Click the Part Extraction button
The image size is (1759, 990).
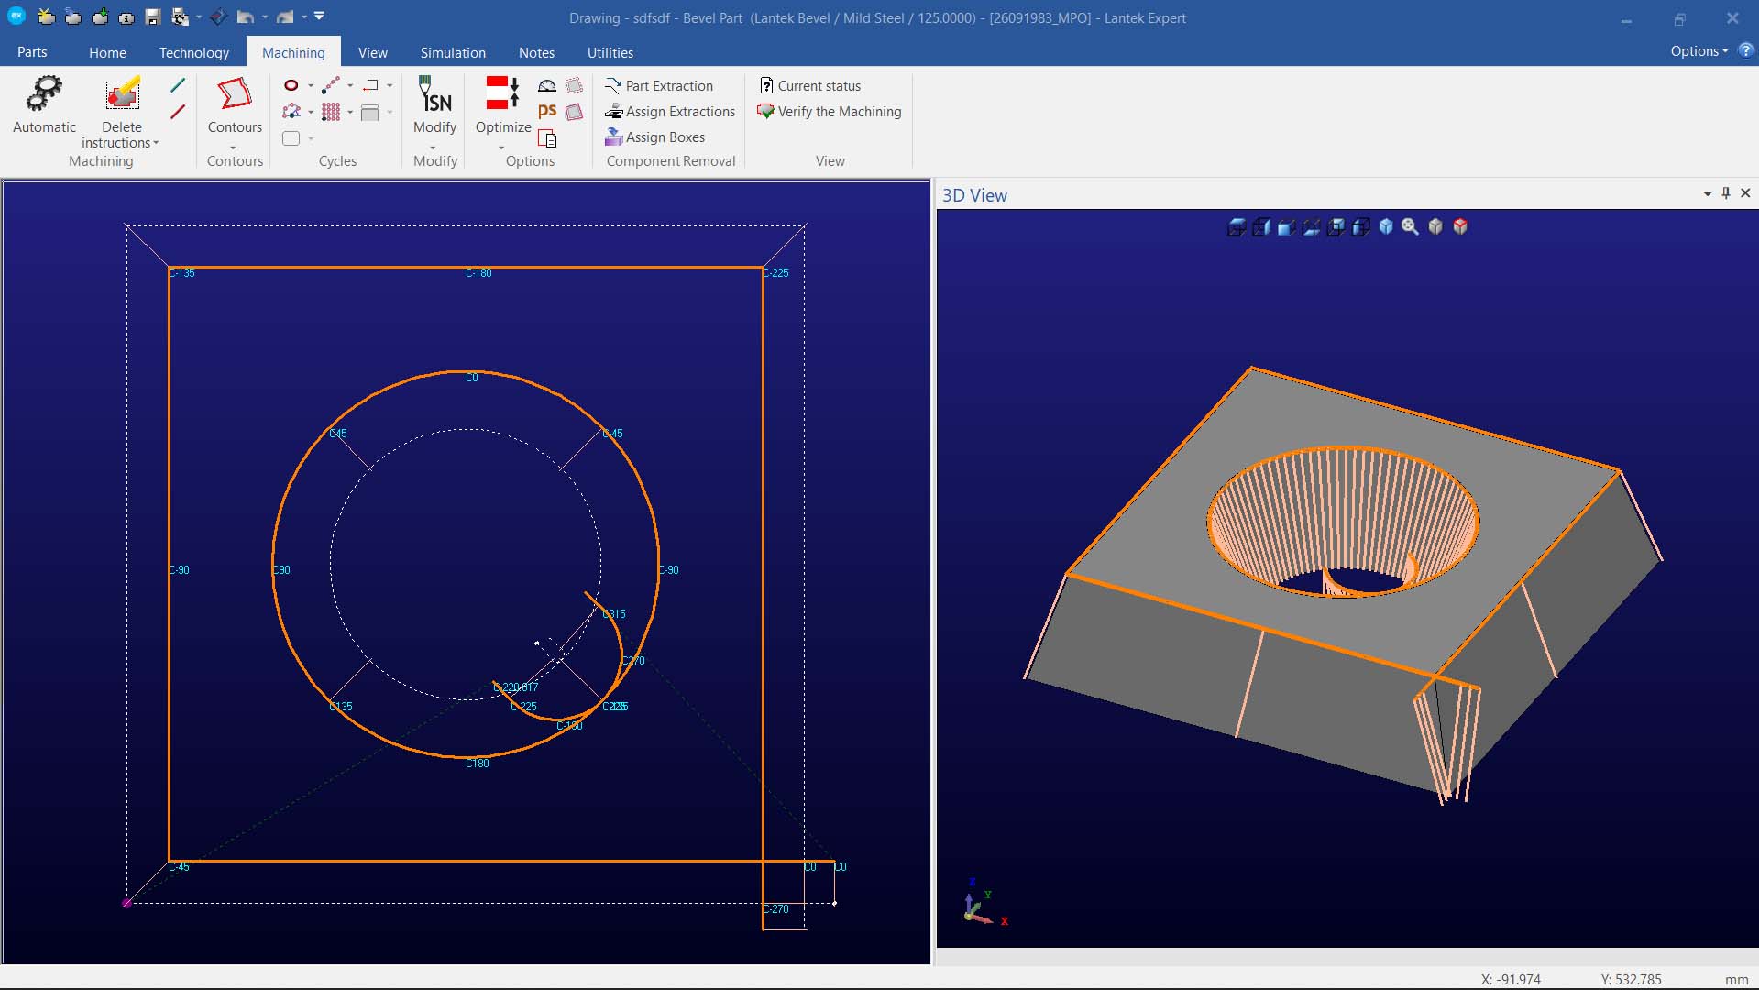pos(659,85)
